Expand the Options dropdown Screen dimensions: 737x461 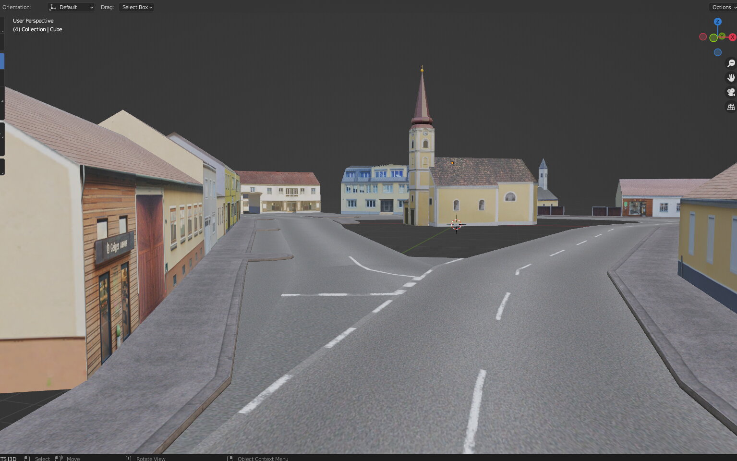(723, 7)
